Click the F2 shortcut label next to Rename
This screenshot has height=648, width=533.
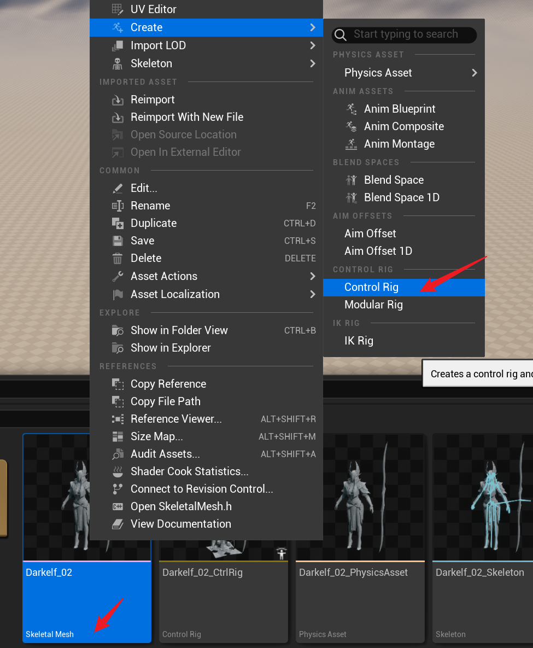click(x=311, y=206)
